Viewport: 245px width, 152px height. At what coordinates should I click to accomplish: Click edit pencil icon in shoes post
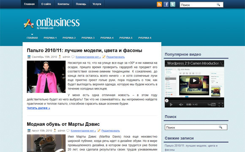pos(99,130)
